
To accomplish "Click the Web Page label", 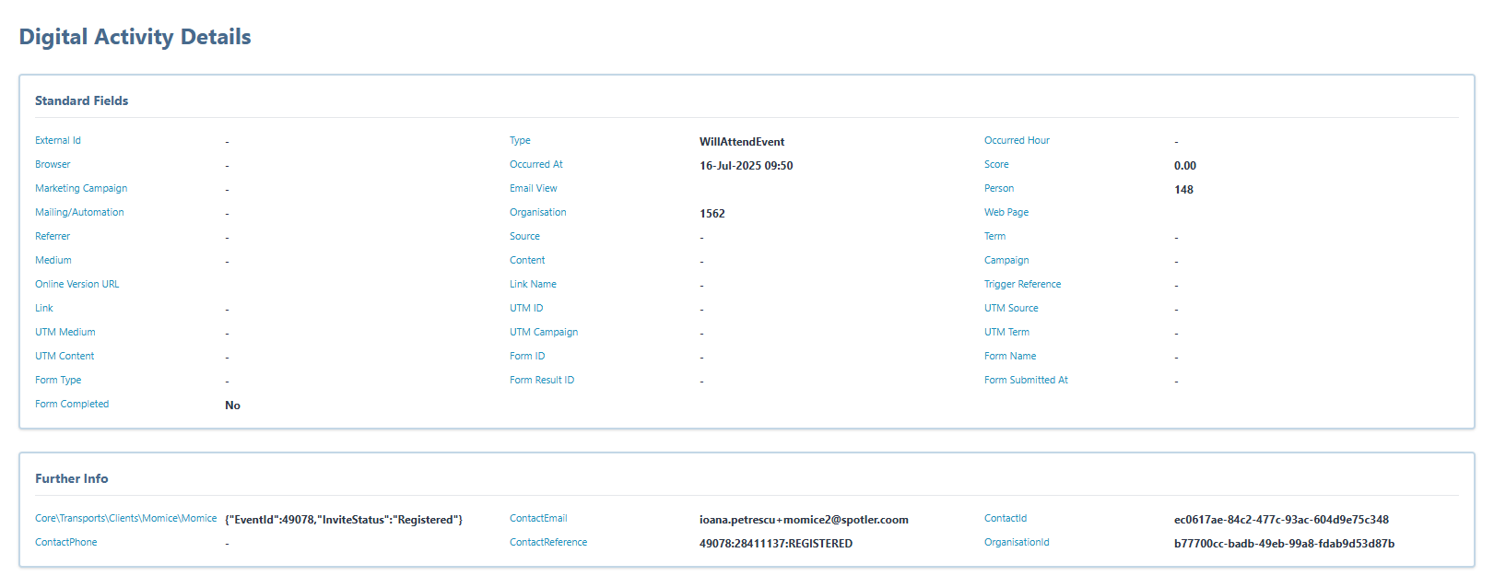I will click(x=1006, y=212).
